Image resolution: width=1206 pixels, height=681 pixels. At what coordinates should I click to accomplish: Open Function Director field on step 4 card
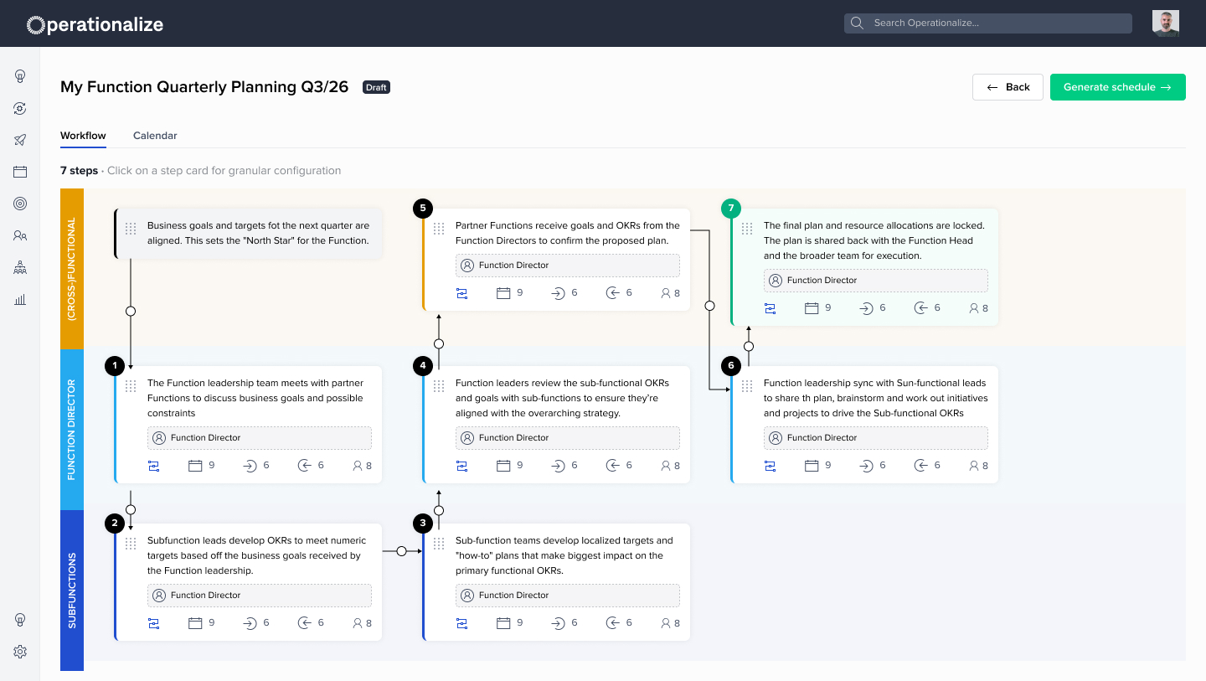(568, 438)
